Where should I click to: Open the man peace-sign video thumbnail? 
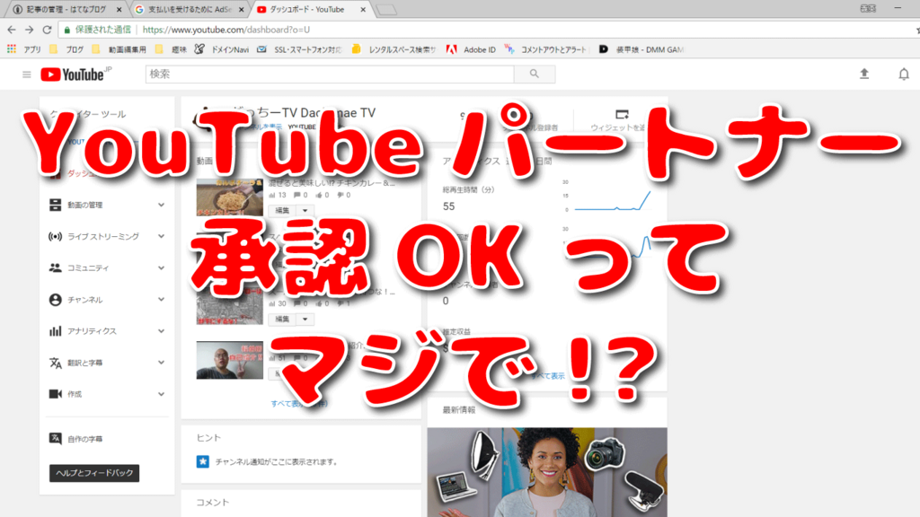(x=229, y=360)
